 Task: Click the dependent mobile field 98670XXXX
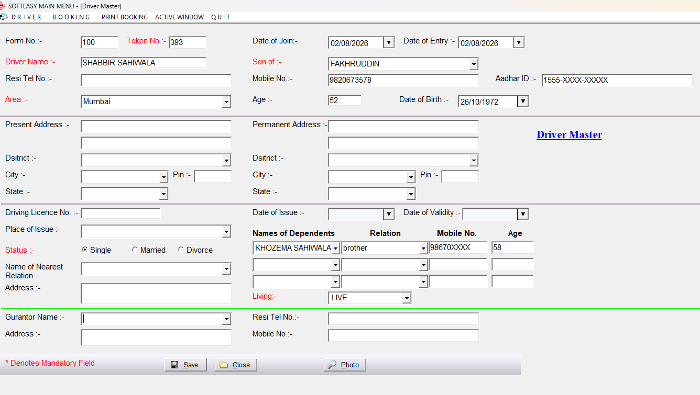coord(458,247)
